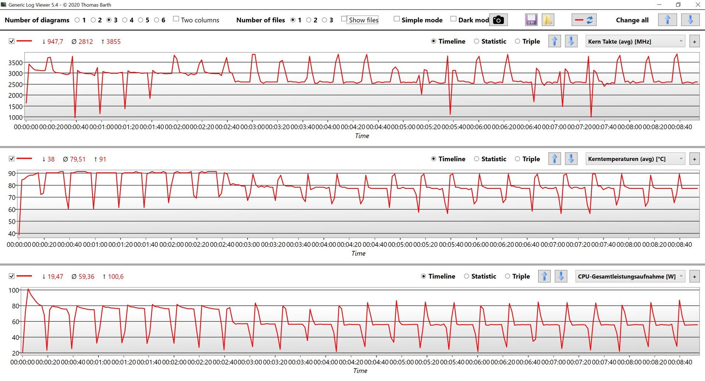Enable Simple mode checkbox
Image resolution: width=705 pixels, height=381 pixels.
coord(397,19)
